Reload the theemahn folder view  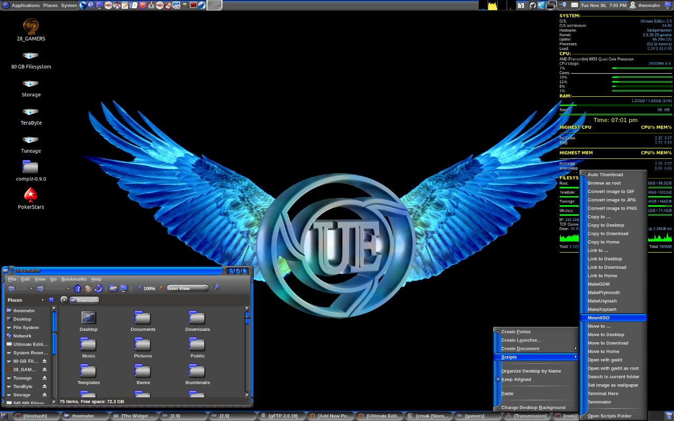point(98,288)
